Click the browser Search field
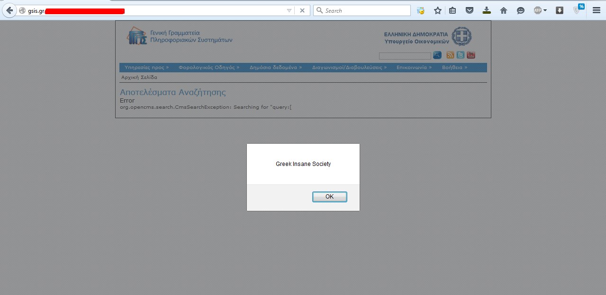 [x=366, y=10]
